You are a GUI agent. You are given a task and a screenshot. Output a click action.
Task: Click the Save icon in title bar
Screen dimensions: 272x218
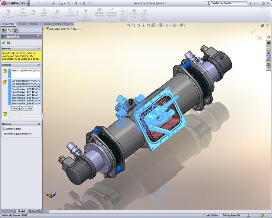53,3
